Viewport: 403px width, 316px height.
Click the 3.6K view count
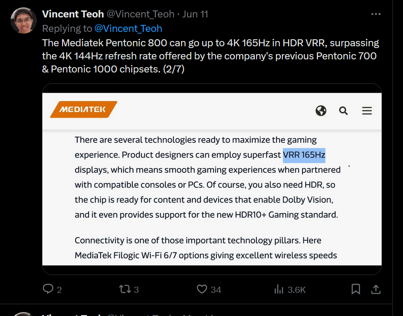296,289
